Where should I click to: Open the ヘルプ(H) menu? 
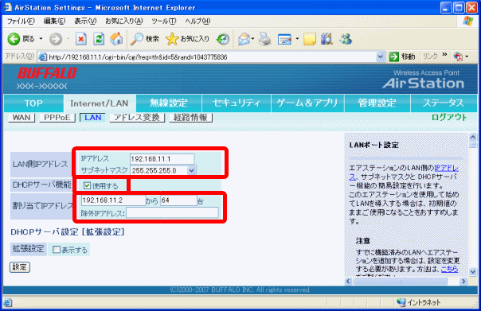[197, 21]
